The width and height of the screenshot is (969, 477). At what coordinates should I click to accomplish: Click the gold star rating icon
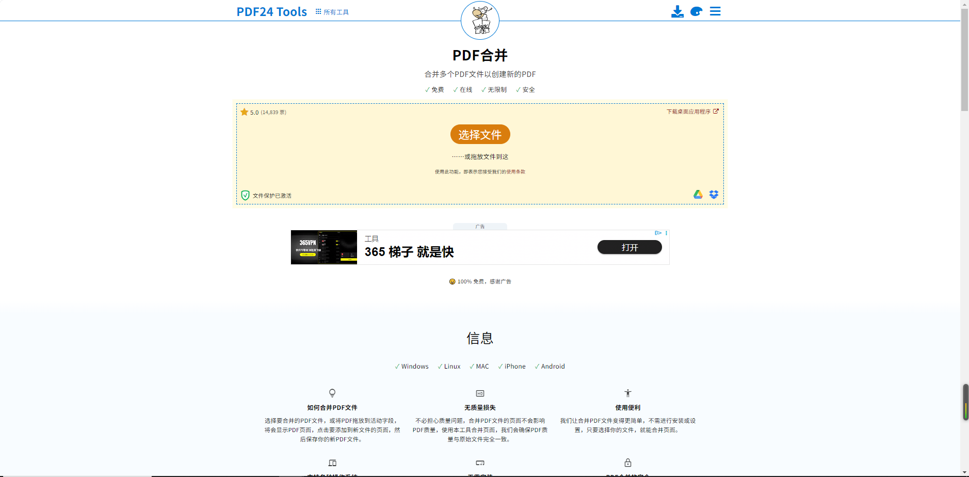pyautogui.click(x=245, y=112)
